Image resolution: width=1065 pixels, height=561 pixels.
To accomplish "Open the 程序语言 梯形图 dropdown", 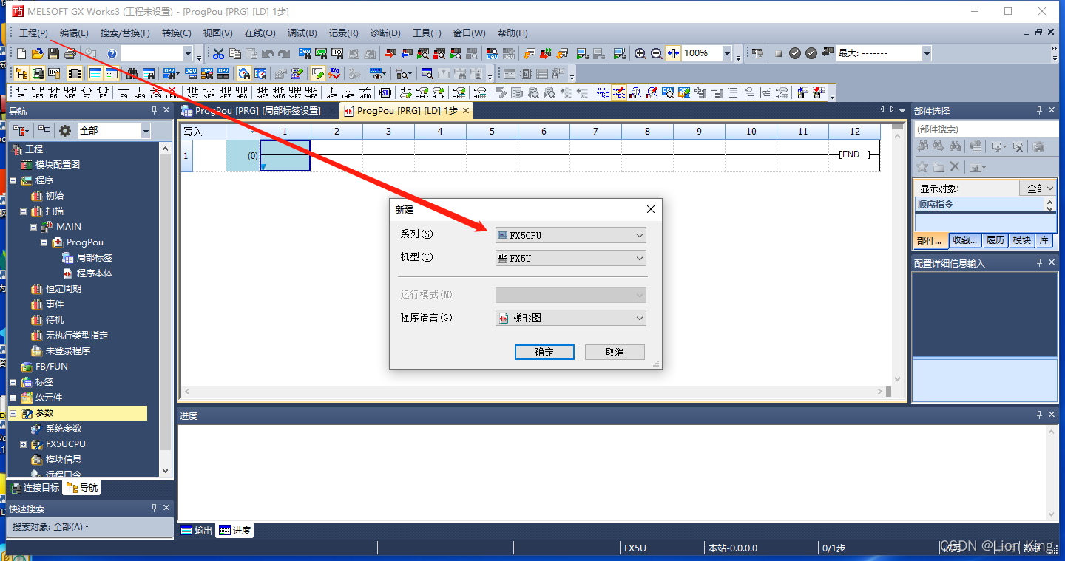I will tap(571, 318).
